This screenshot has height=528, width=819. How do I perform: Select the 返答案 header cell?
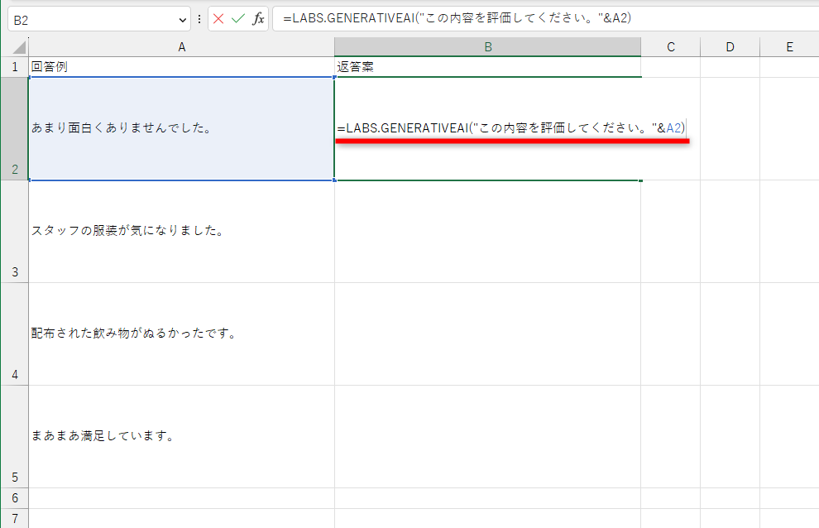tap(488, 65)
